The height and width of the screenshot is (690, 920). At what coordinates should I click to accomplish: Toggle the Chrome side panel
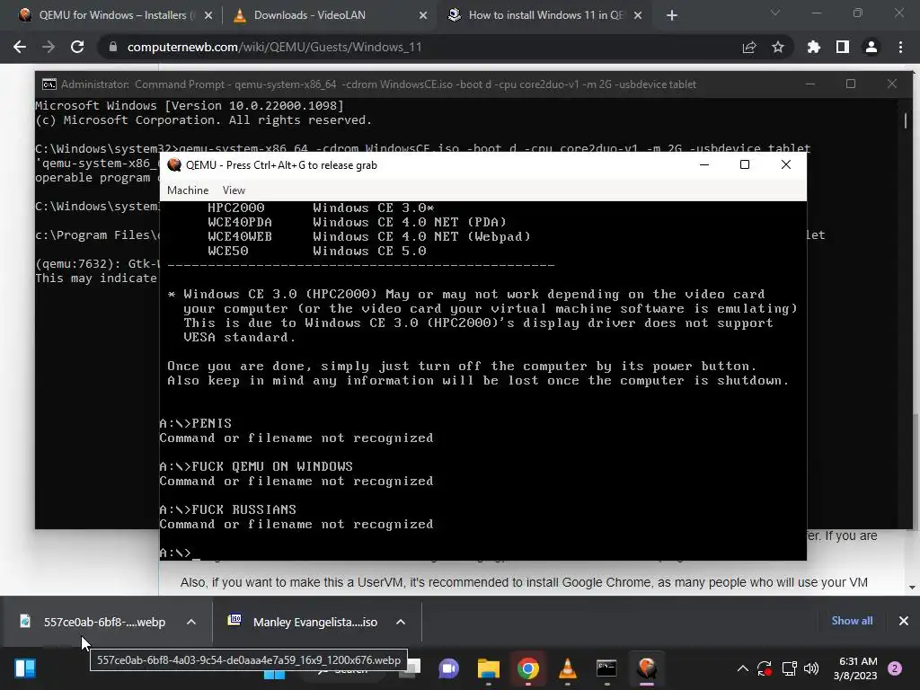coord(843,47)
